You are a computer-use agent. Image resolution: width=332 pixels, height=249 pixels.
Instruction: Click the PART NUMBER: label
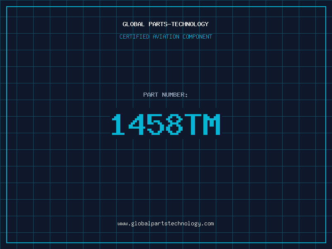(x=166, y=95)
